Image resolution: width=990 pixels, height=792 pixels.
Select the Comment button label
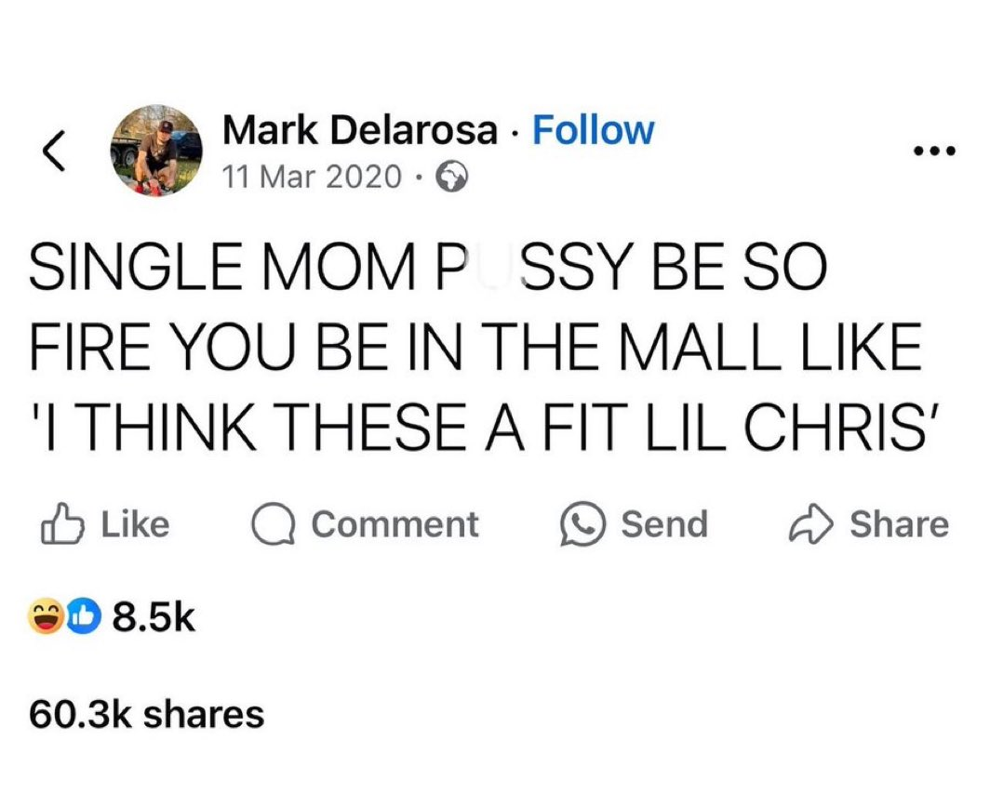coord(395,524)
